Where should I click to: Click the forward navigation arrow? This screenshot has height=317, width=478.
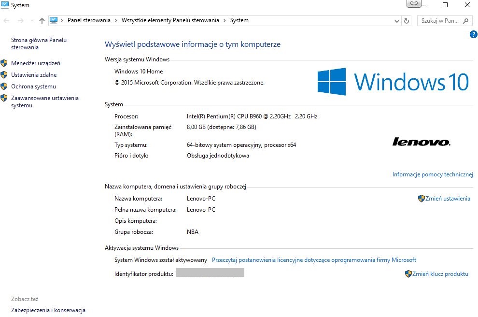tap(20, 20)
